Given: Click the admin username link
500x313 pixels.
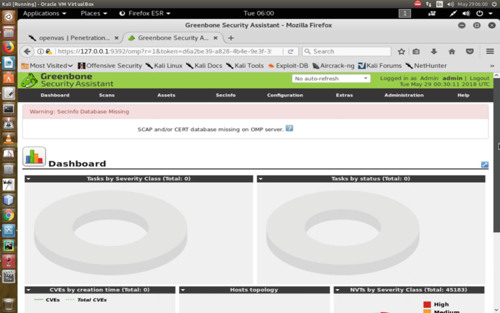Looking at the screenshot, I should tap(452, 78).
